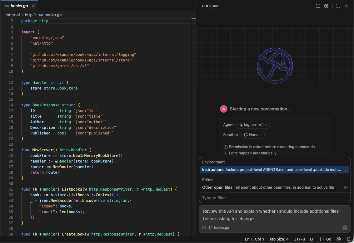Click the slash command icon in prompt box
The width and height of the screenshot is (354, 243).
[204, 228]
